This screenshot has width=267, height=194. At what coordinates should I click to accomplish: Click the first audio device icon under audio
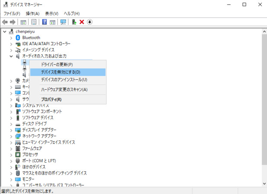point(25,62)
